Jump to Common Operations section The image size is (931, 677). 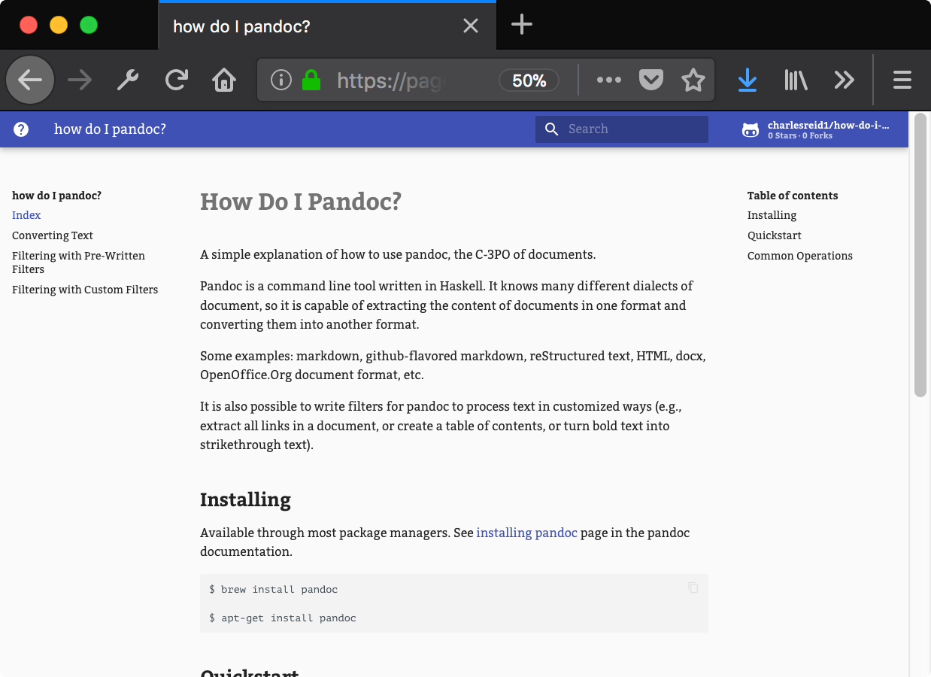click(800, 256)
